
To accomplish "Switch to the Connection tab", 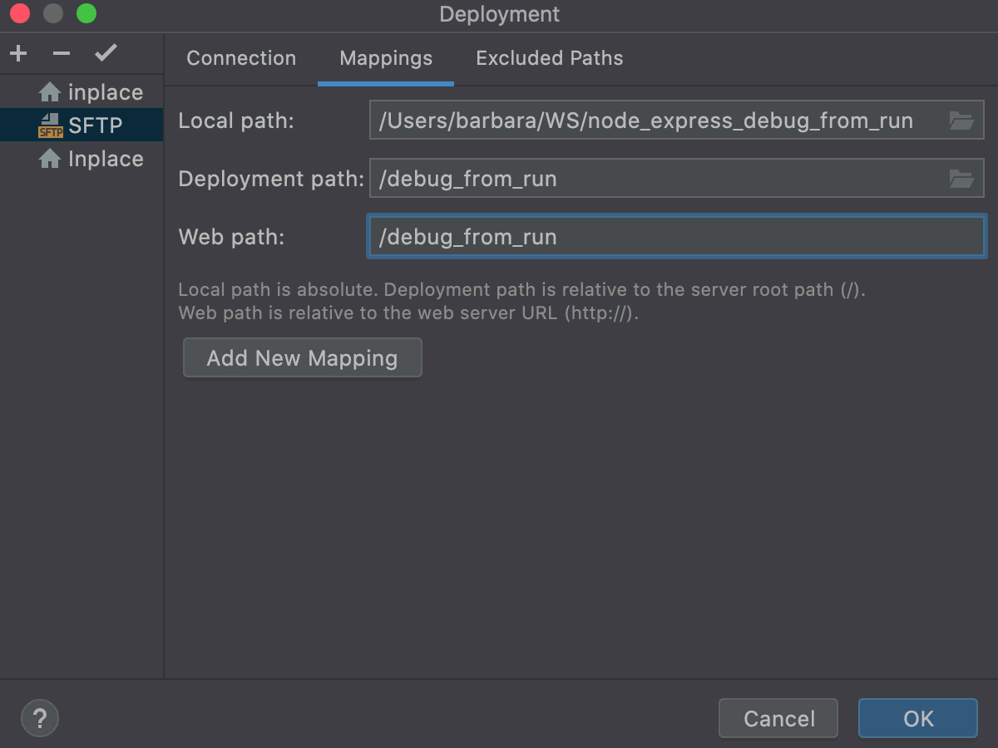I will tap(241, 58).
